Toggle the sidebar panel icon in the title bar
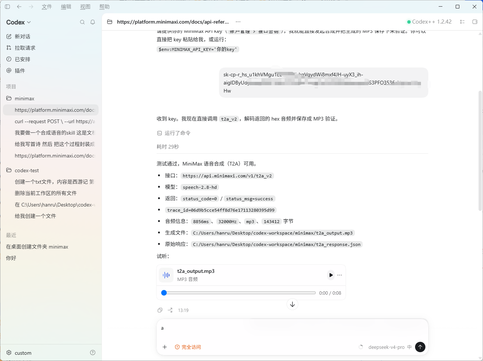 point(7,7)
